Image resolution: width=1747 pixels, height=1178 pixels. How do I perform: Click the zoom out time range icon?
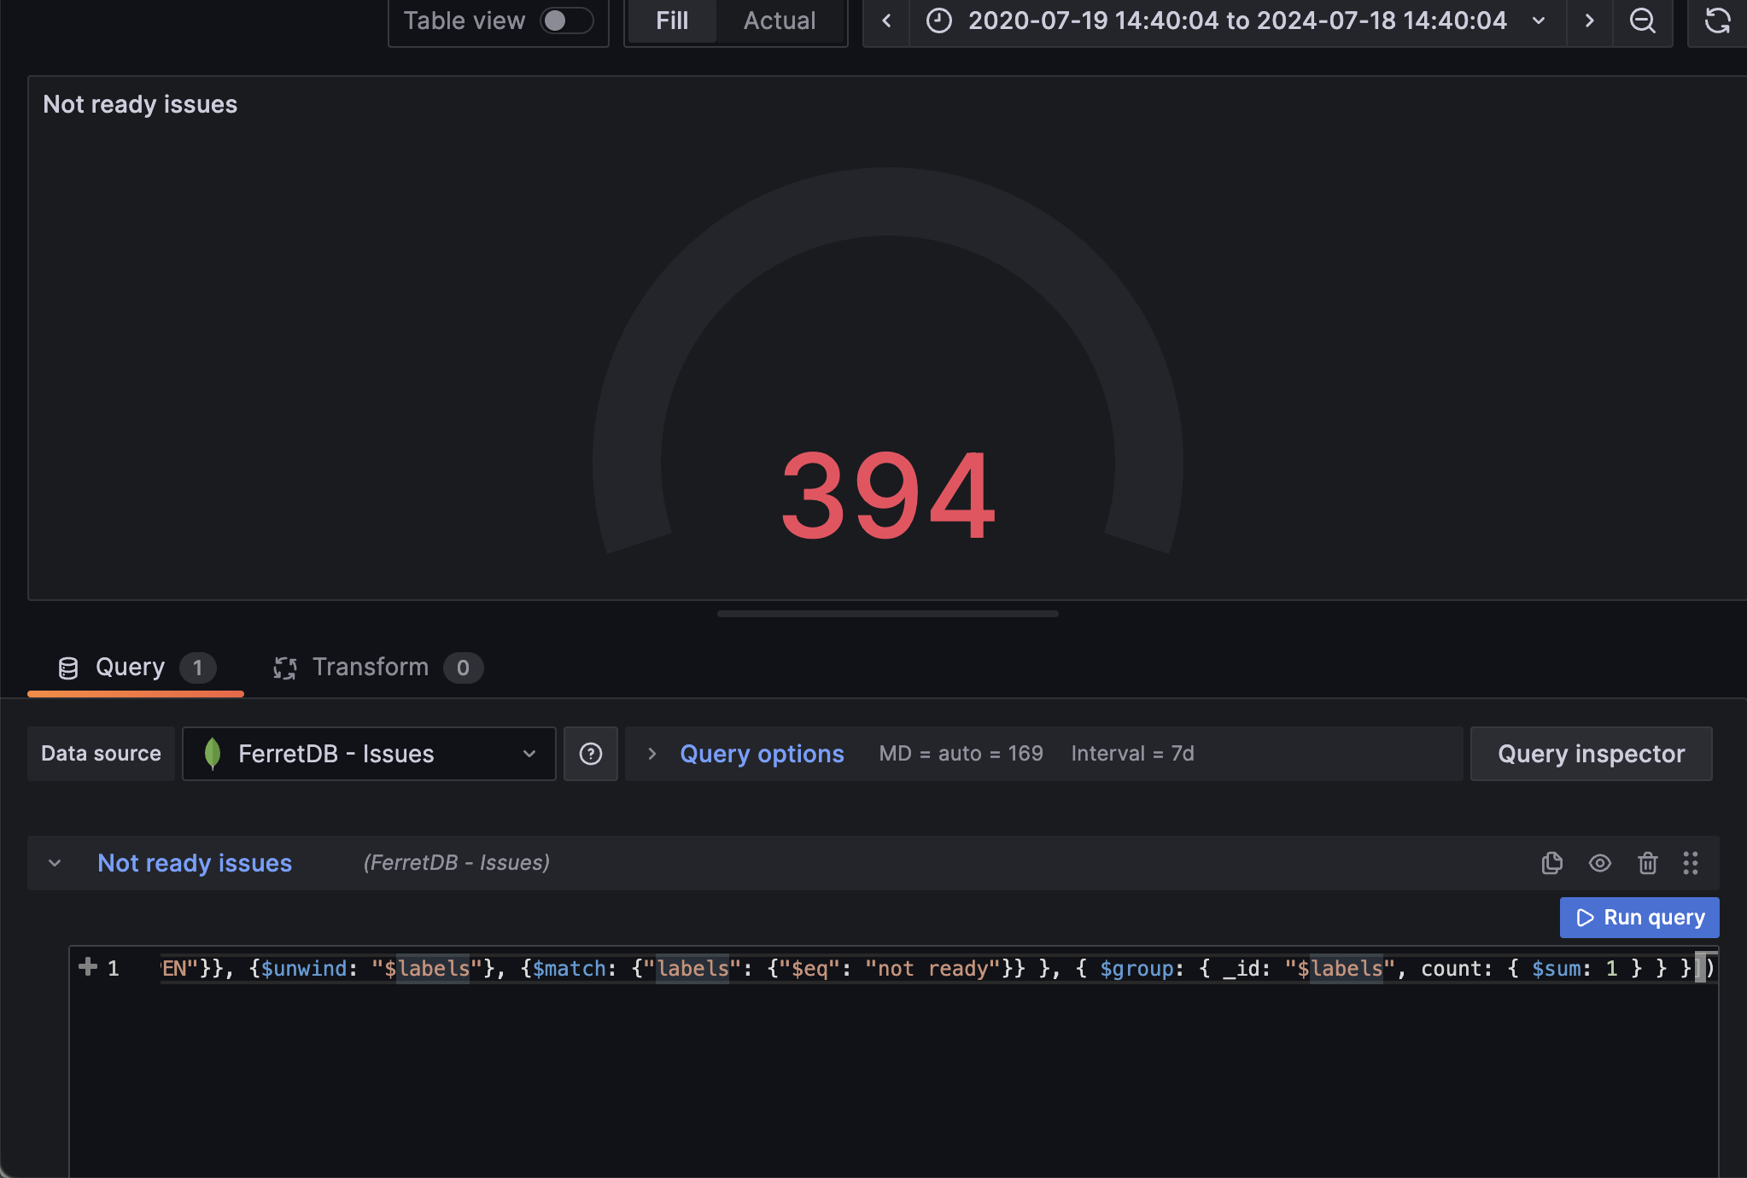click(1642, 20)
